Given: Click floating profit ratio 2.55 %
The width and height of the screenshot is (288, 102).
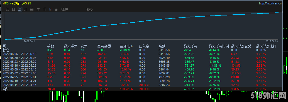Looking at the screenshot, I should pos(261,65).
